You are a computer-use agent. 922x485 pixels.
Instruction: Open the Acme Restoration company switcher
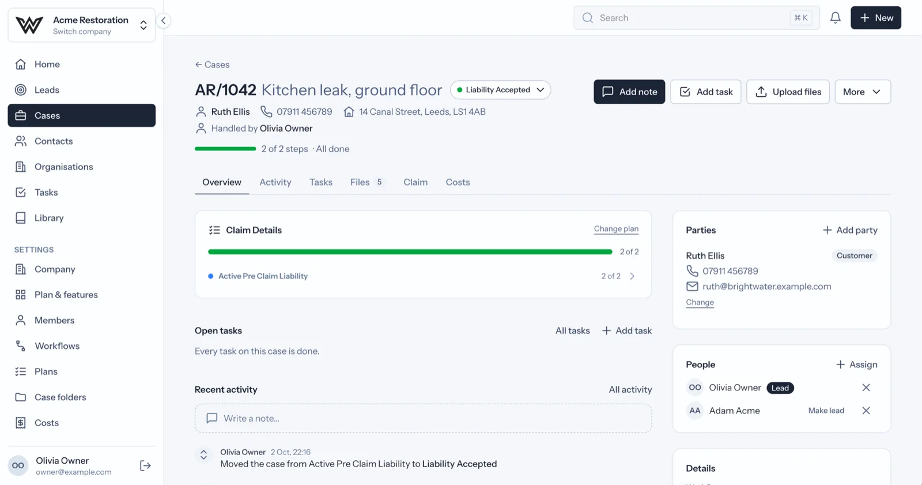(x=81, y=25)
